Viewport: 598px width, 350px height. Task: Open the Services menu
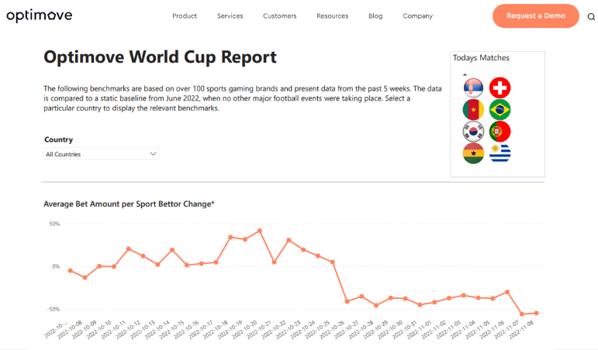230,16
